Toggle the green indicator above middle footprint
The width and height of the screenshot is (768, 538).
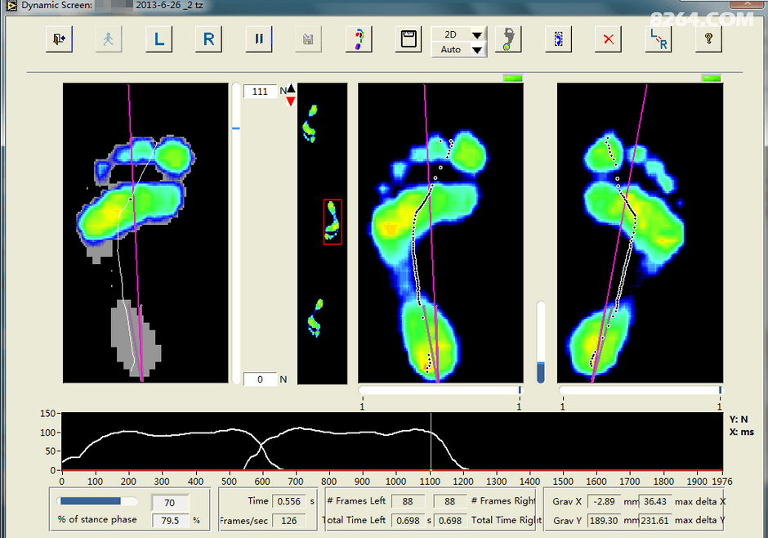(x=513, y=78)
